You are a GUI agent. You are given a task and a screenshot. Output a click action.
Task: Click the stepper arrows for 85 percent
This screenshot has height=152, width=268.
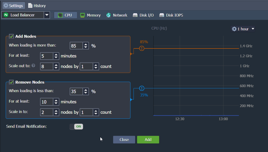(x=86, y=46)
